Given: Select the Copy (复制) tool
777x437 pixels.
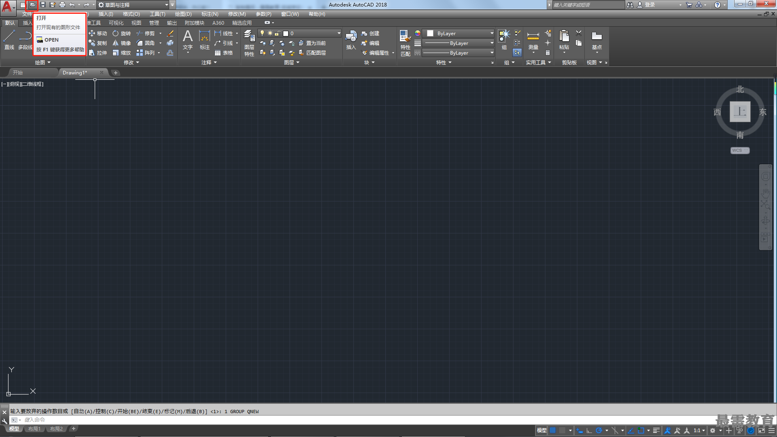Looking at the screenshot, I should pos(98,43).
